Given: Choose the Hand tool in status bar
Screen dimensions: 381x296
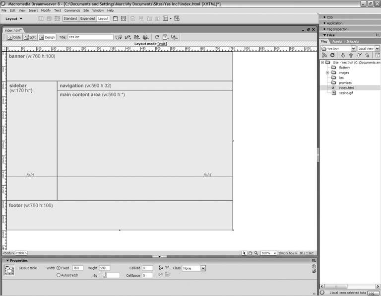Looking at the screenshot, I should (250, 253).
